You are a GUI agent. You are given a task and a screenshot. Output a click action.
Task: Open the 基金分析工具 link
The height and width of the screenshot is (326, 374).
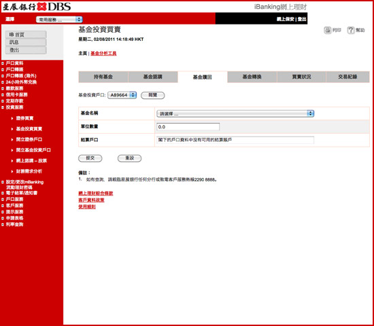(103, 54)
